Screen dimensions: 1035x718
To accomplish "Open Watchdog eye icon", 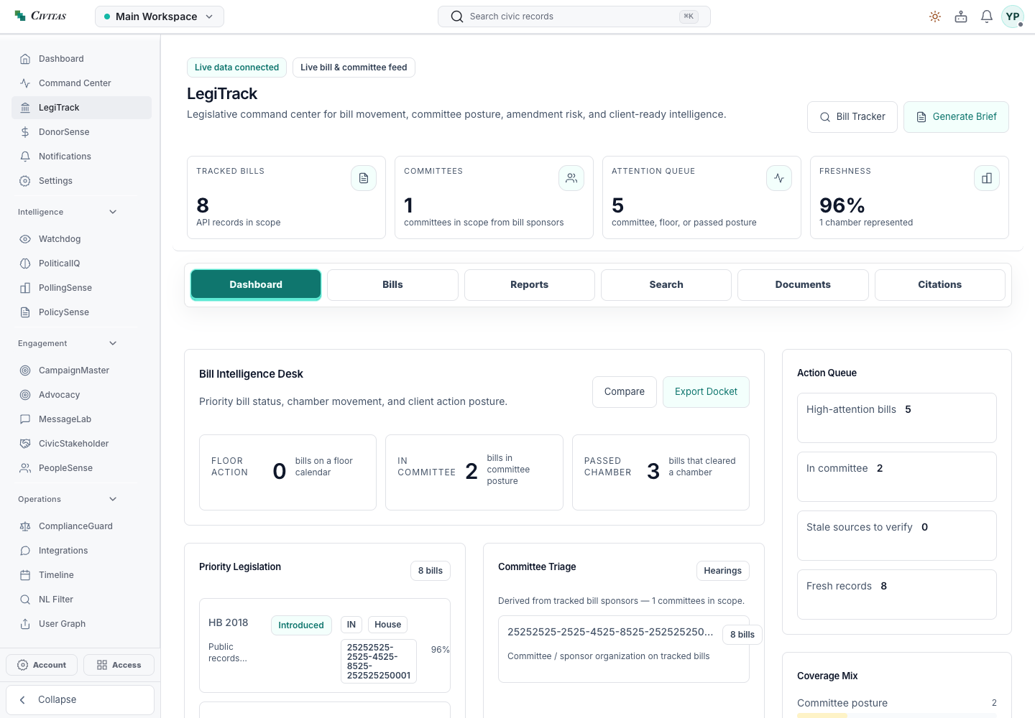I will 25,239.
